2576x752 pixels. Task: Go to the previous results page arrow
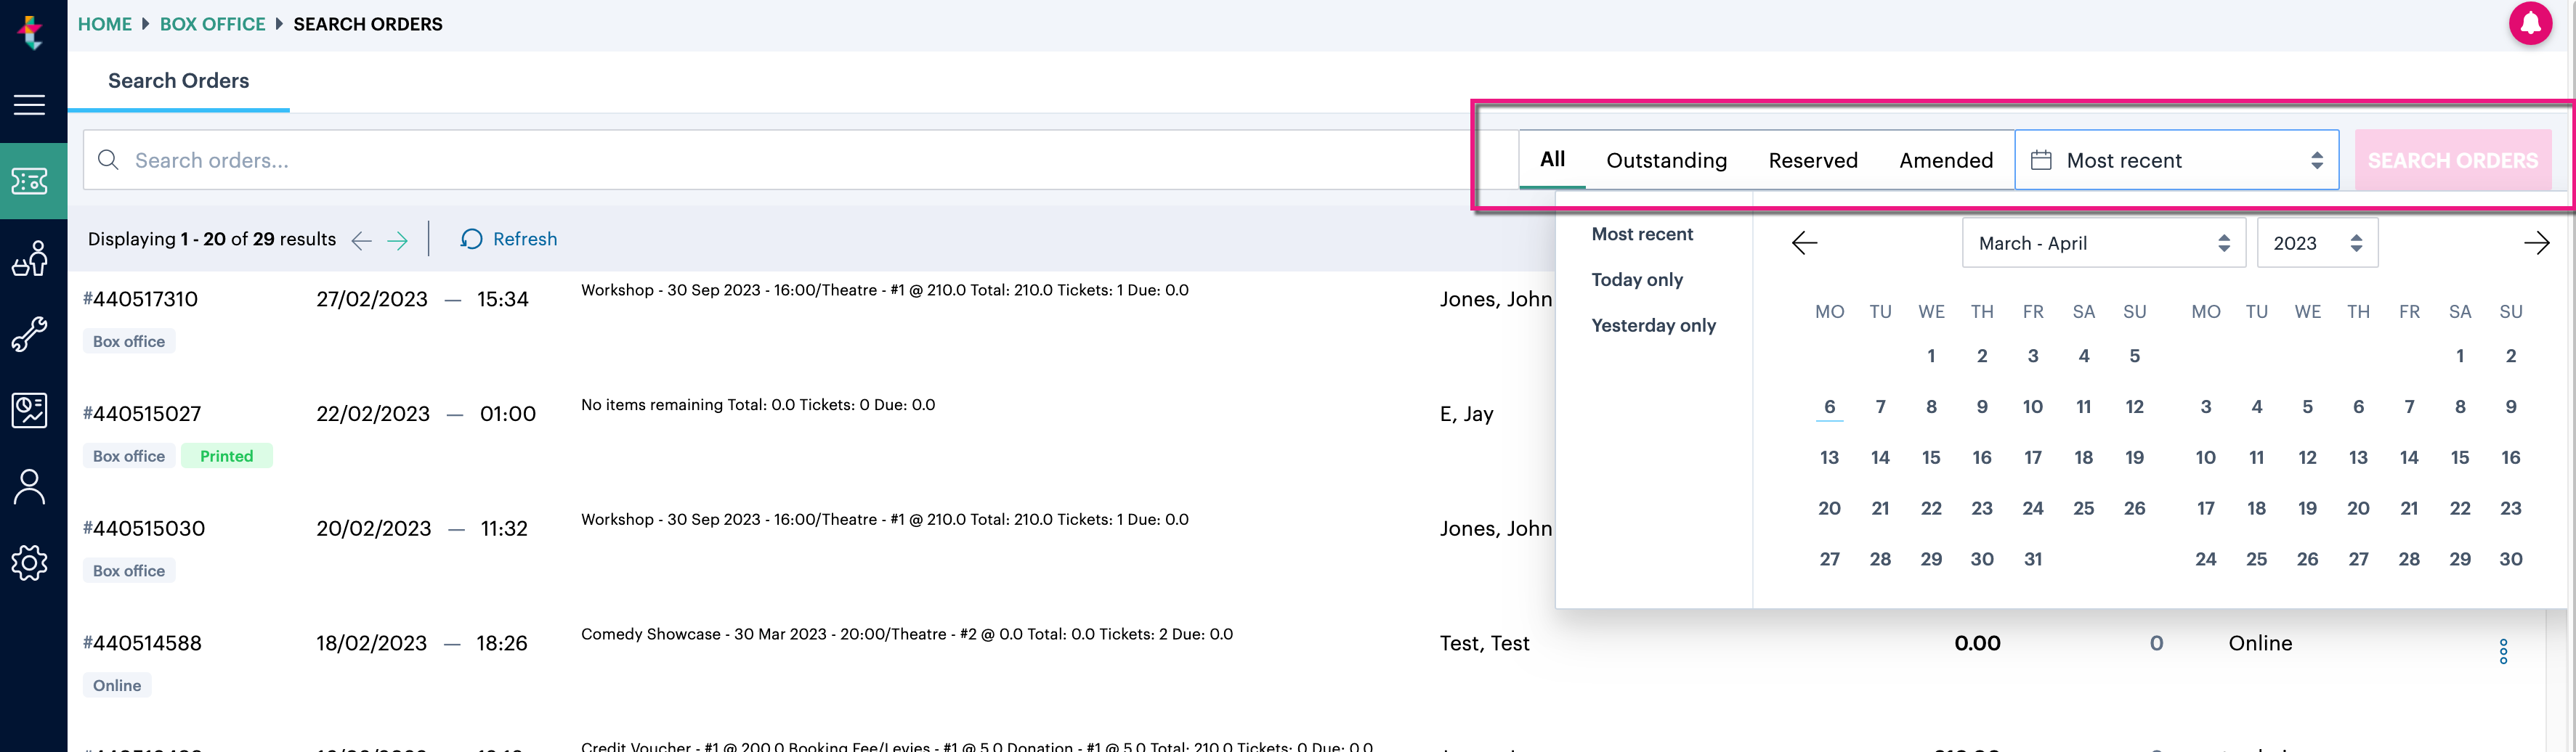(x=362, y=241)
